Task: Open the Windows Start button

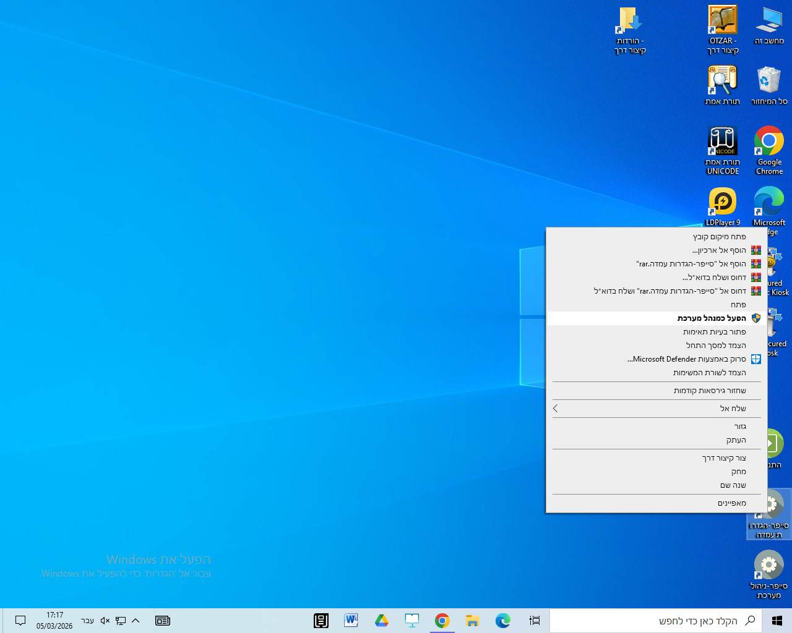Action: point(777,621)
